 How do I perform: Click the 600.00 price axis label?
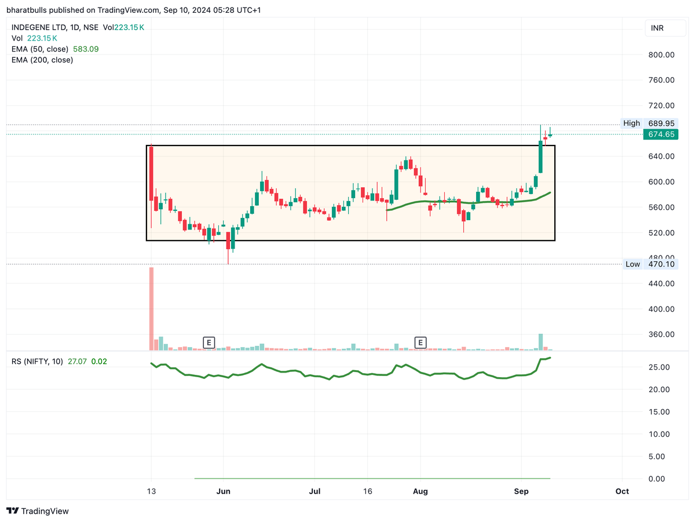coord(662,182)
